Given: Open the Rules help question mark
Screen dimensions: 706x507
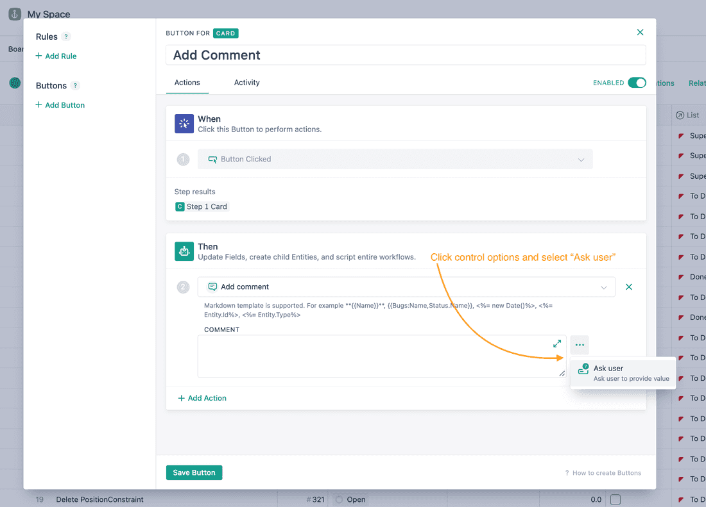Looking at the screenshot, I should [67, 37].
